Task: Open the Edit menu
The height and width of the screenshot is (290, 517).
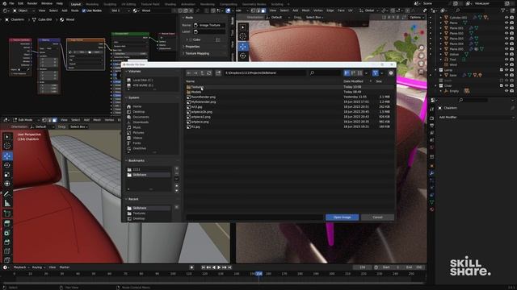Action: tap(20, 3)
